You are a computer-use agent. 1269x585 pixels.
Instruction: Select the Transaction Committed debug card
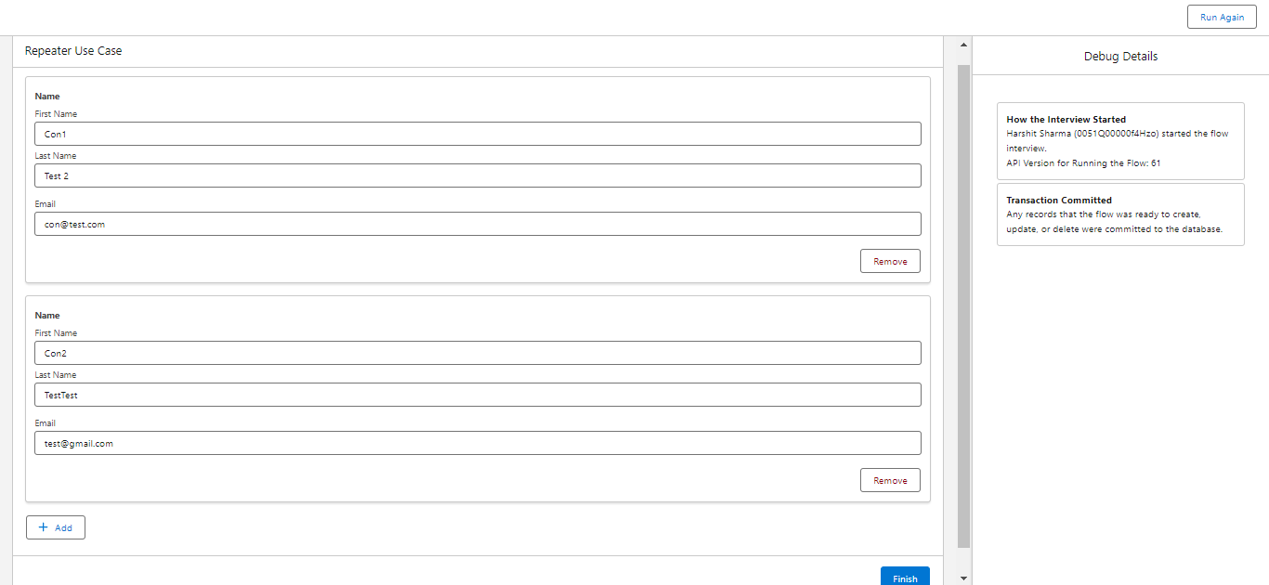point(1120,214)
